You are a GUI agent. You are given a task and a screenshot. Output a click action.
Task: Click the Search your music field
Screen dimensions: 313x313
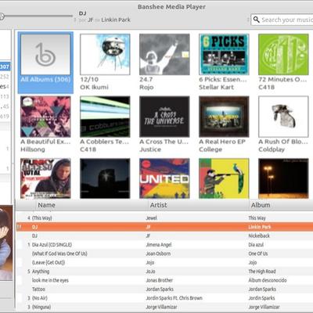282,20
